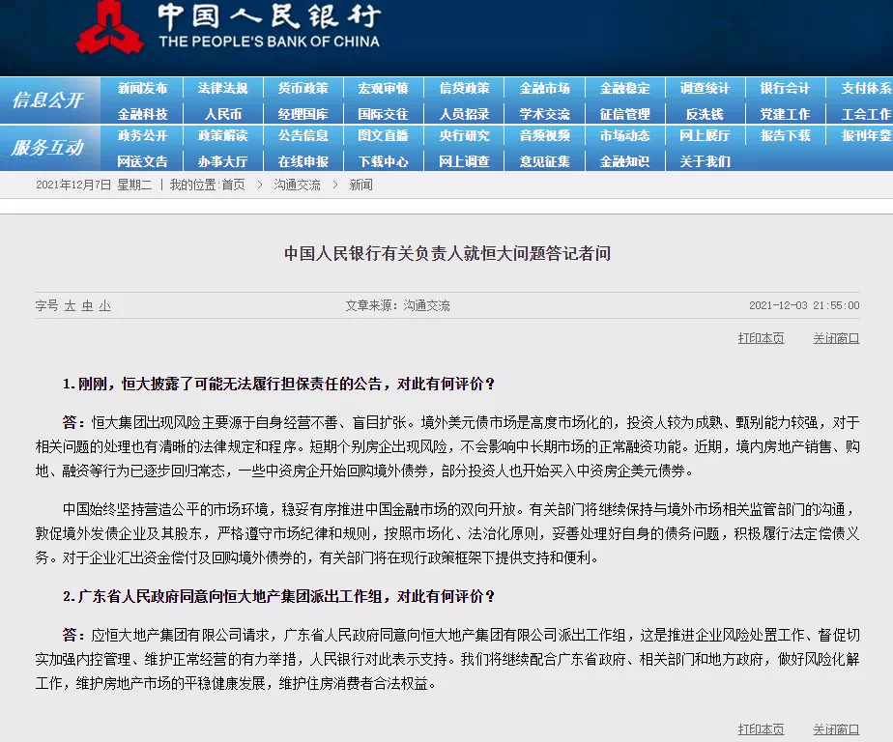The height and width of the screenshot is (742, 893).
Task: Click bottom 关闭窗口 link
Action: tap(836, 729)
